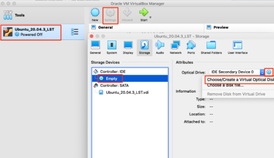Screen dimensions: 274x158
Task: Open the User Interface settings tab
Action: click(x=237, y=47)
